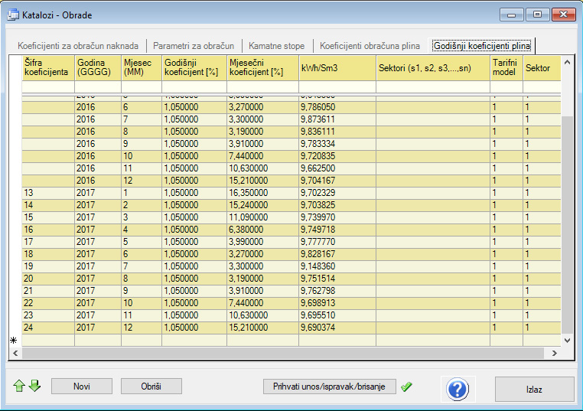Click kWh/Sm3 value 9,777770

point(337,242)
